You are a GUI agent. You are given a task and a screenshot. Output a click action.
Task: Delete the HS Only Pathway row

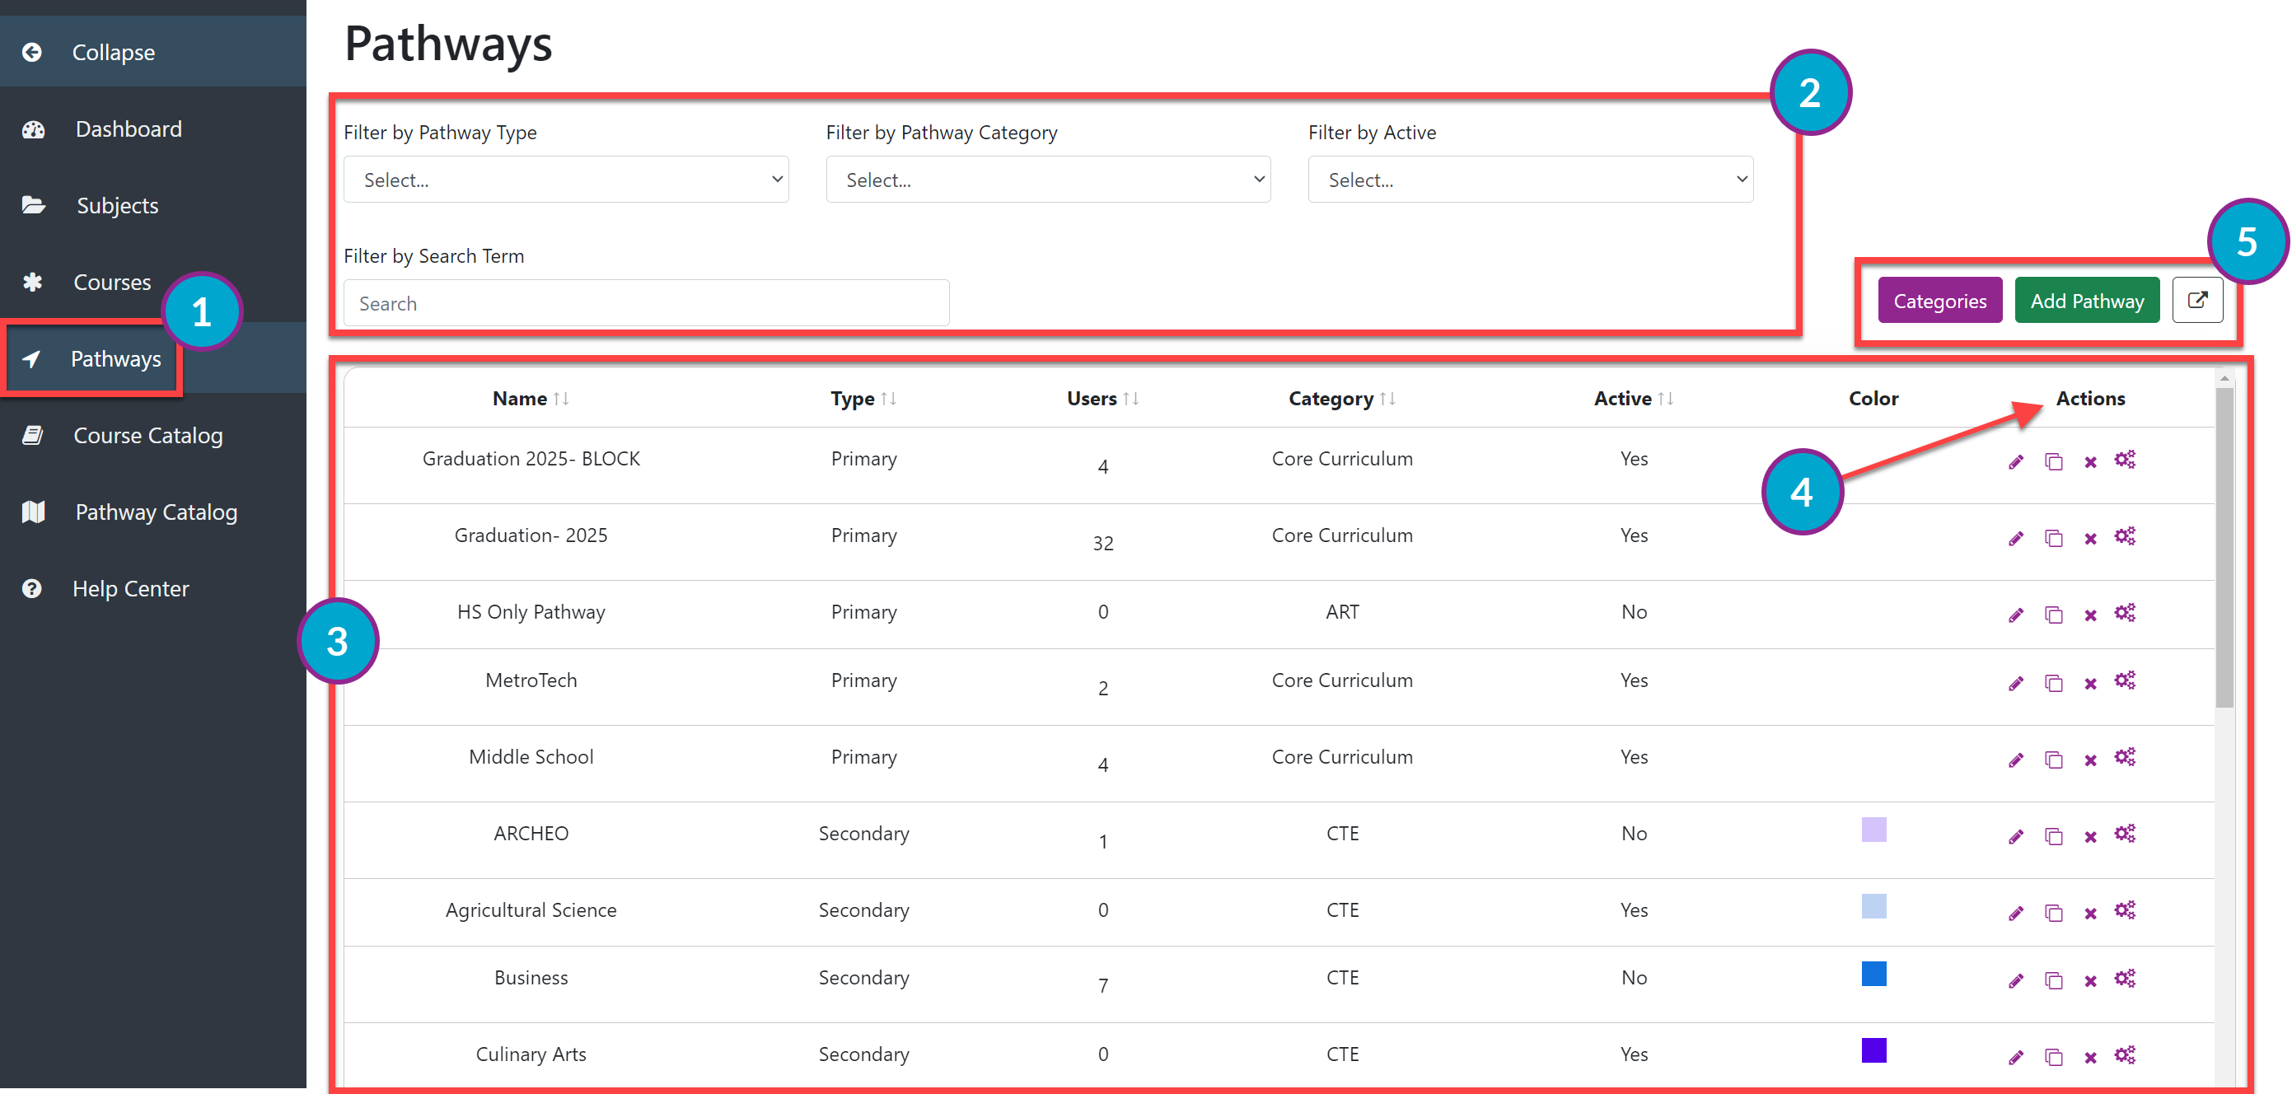tap(2091, 615)
